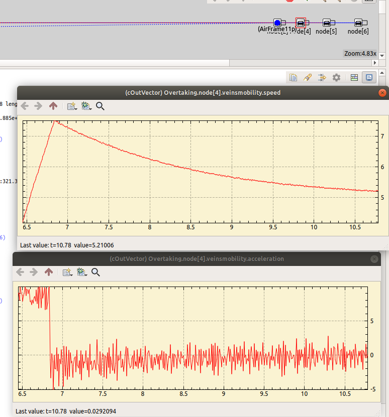This screenshot has height=417, width=389.
Task: Click the forward arrow in acceleration window
Action: click(34, 272)
